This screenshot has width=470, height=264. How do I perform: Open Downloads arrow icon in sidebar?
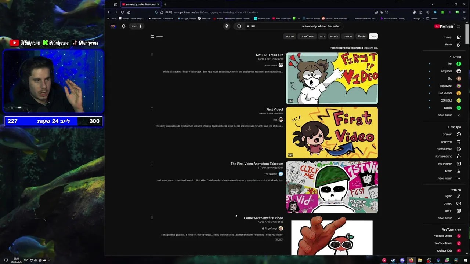click(459, 171)
